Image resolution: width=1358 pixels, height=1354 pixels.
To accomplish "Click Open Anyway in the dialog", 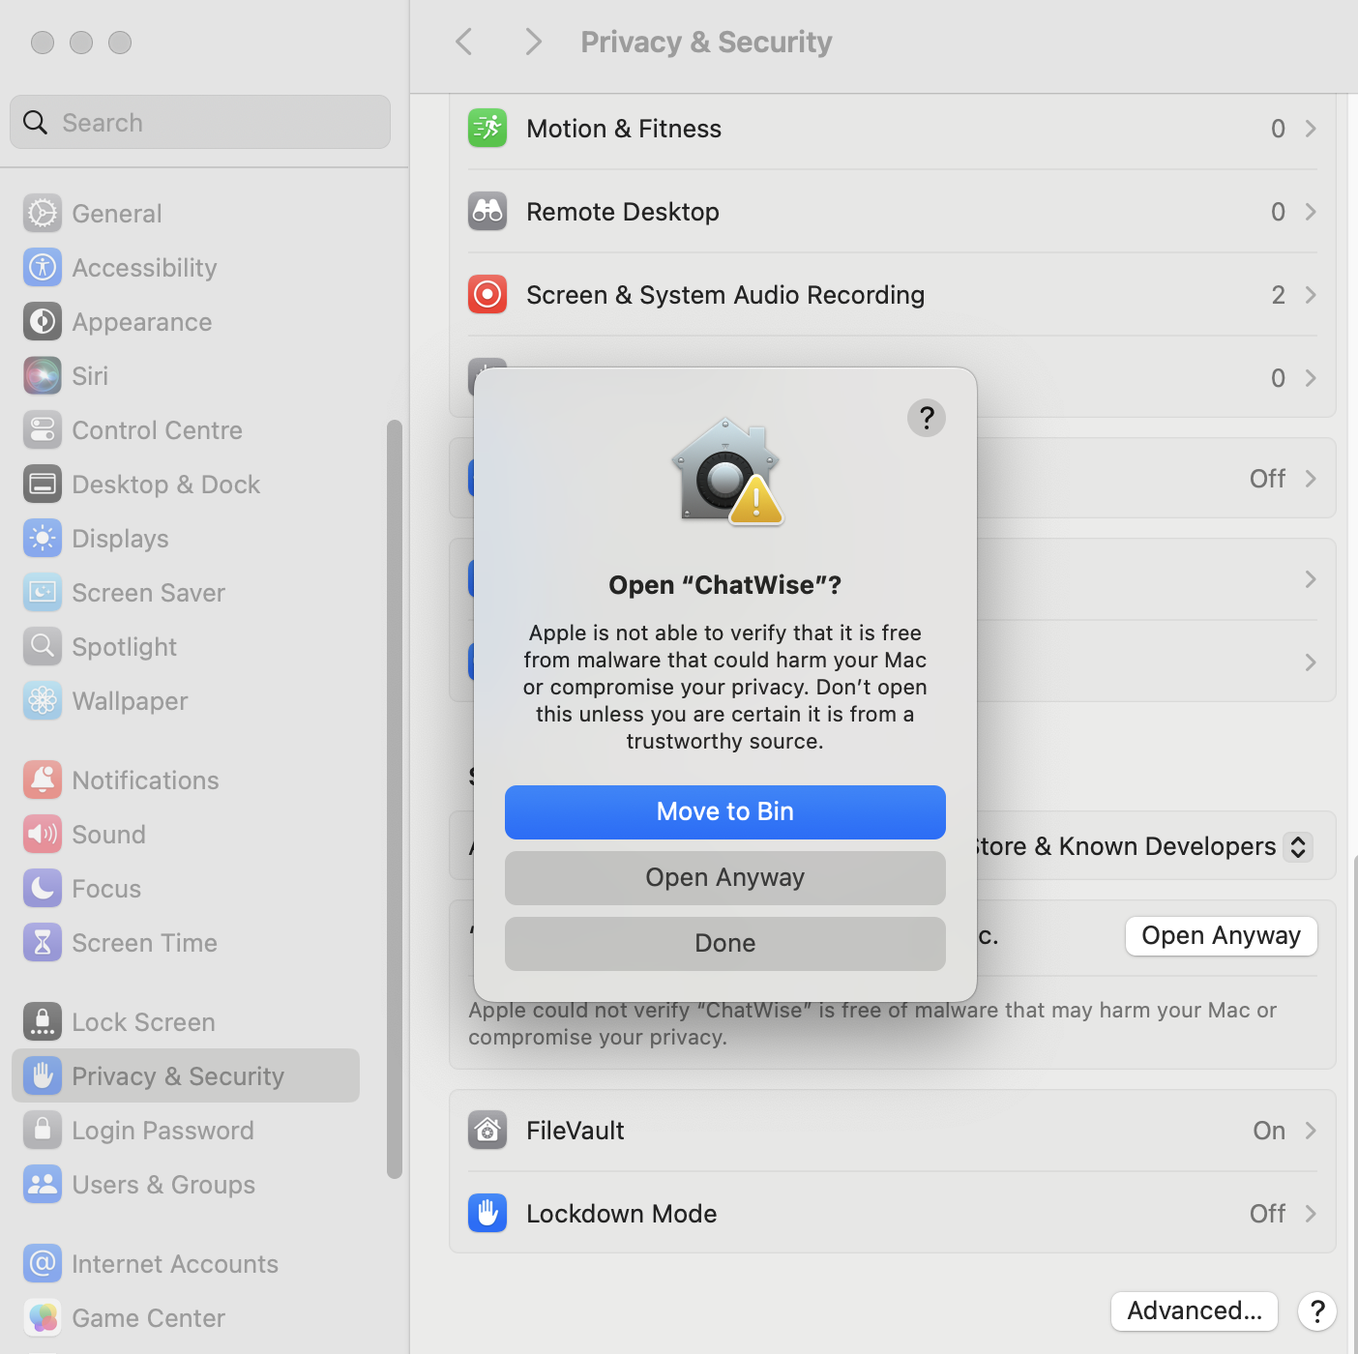I will click(x=724, y=878).
